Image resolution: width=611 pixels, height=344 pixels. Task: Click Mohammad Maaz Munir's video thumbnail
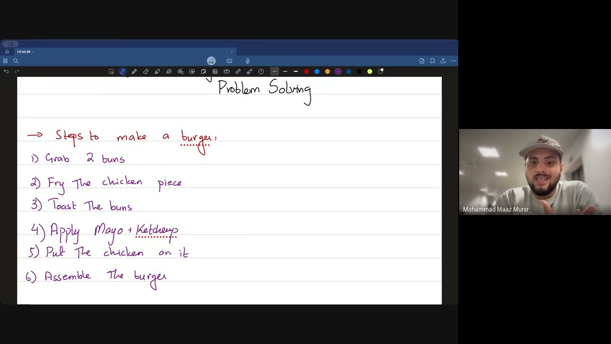coord(535,172)
